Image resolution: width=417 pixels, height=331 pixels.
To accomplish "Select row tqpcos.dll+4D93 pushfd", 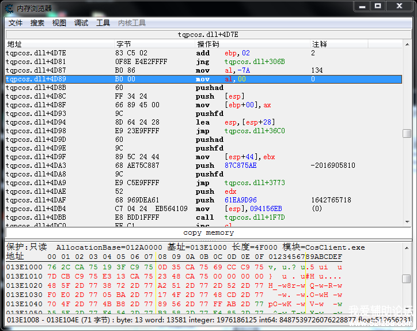I will (203, 114).
